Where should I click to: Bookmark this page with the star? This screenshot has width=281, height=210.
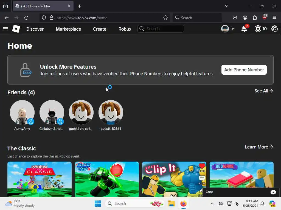coord(165,18)
